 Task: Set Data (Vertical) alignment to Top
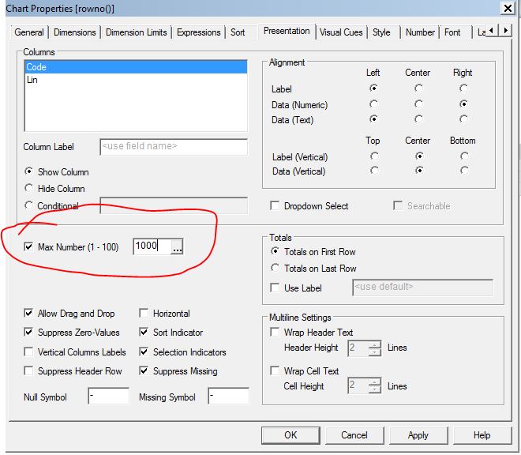[x=374, y=171]
